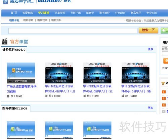Open the 答疑解惑 navigation item
This screenshot has width=168, height=139.
28,13
